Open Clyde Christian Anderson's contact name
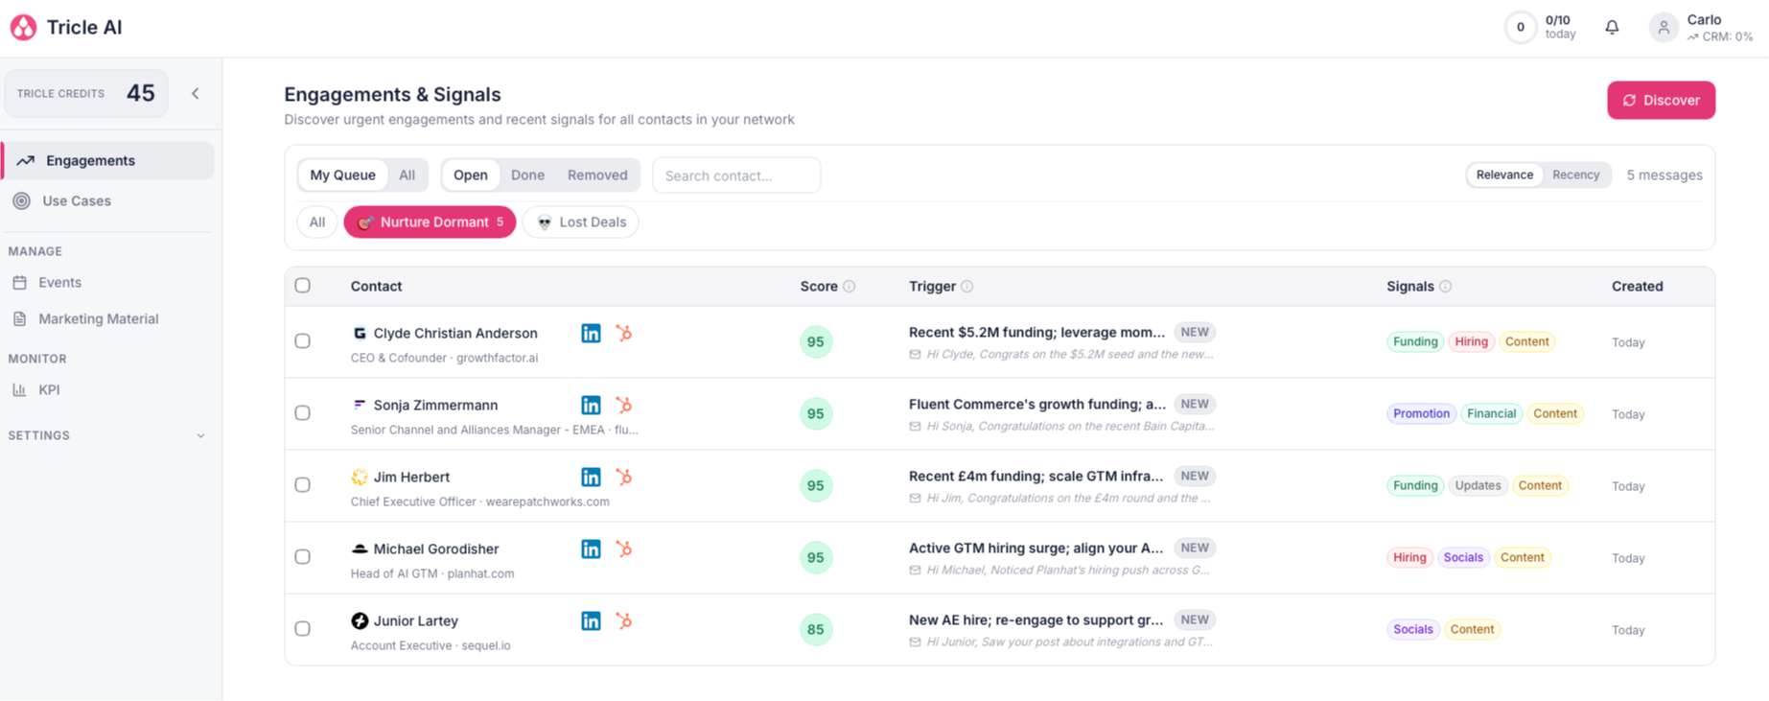The height and width of the screenshot is (701, 1769). tap(455, 334)
